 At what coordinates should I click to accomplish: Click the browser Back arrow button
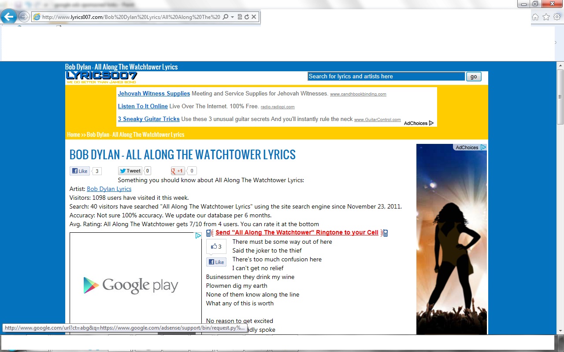(x=9, y=17)
